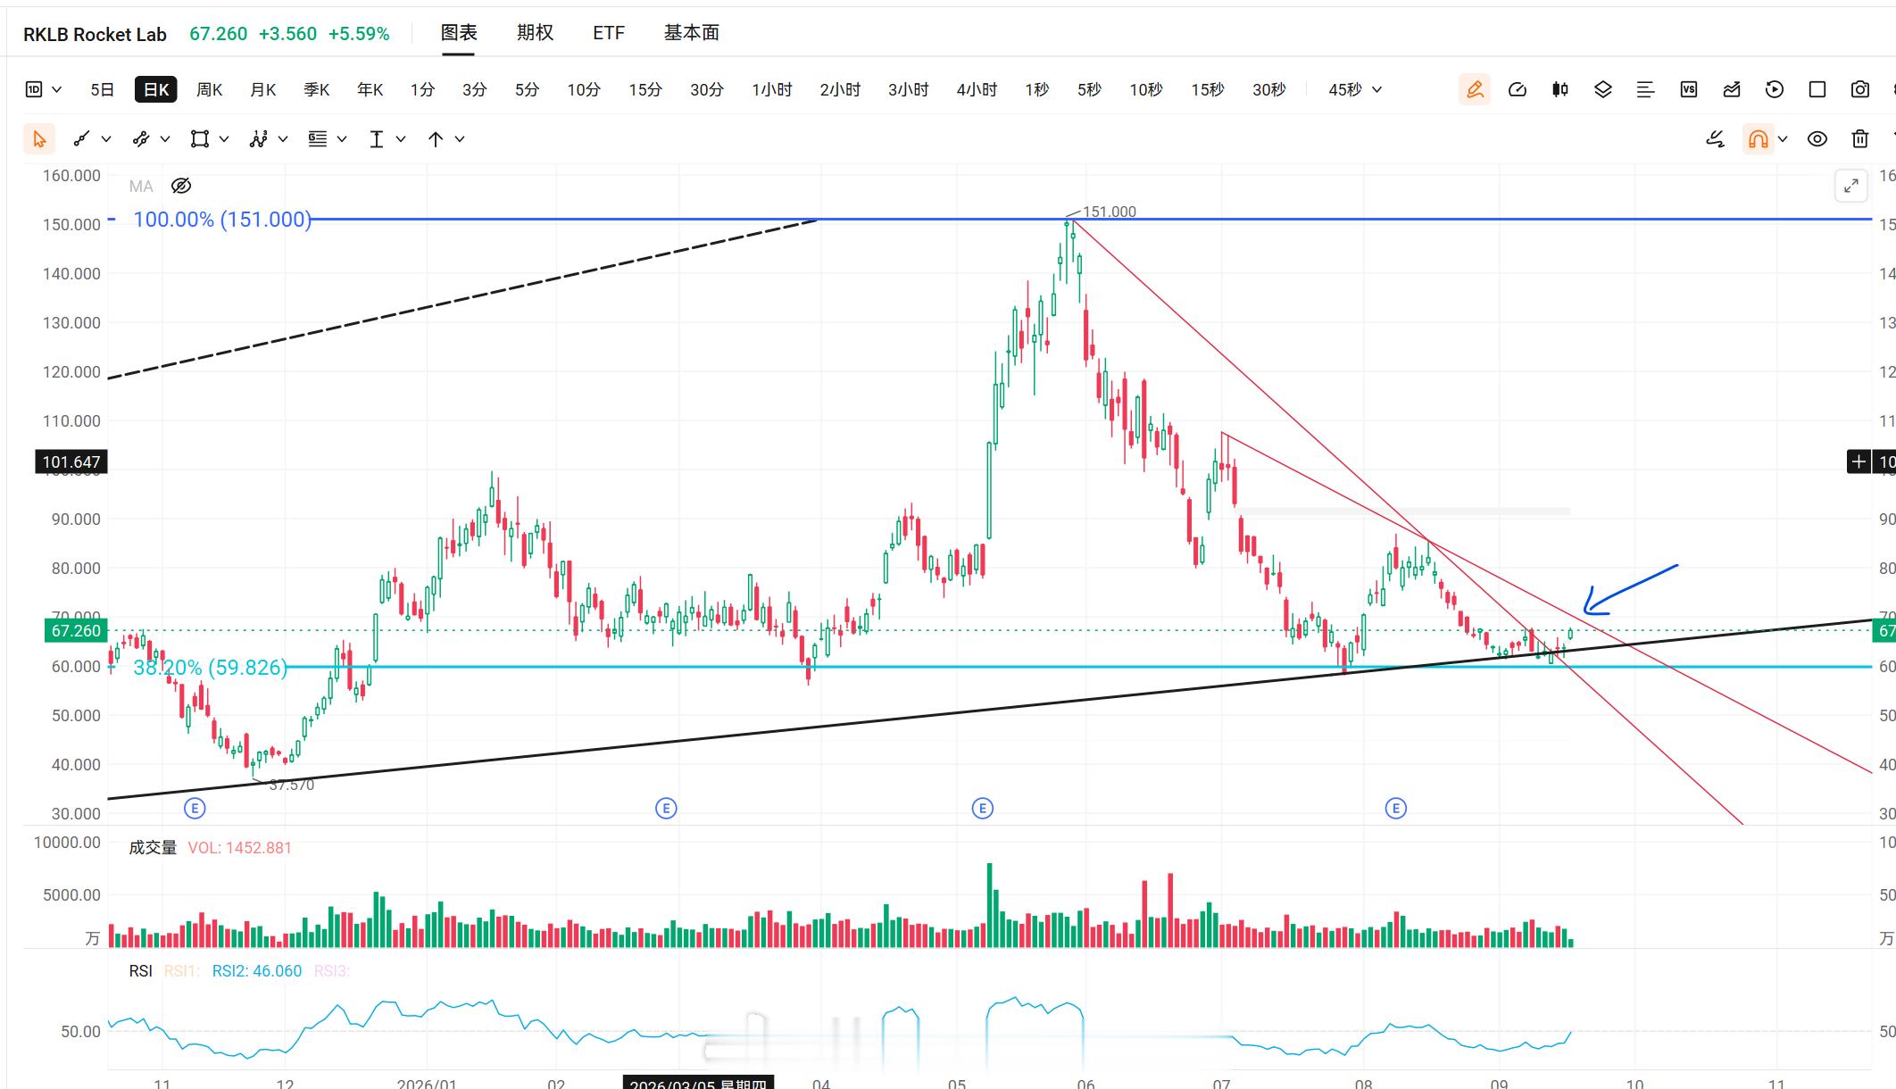Screen dimensions: 1896x1089
Task: Toggle drawings visibility eye icon
Action: coord(1817,139)
